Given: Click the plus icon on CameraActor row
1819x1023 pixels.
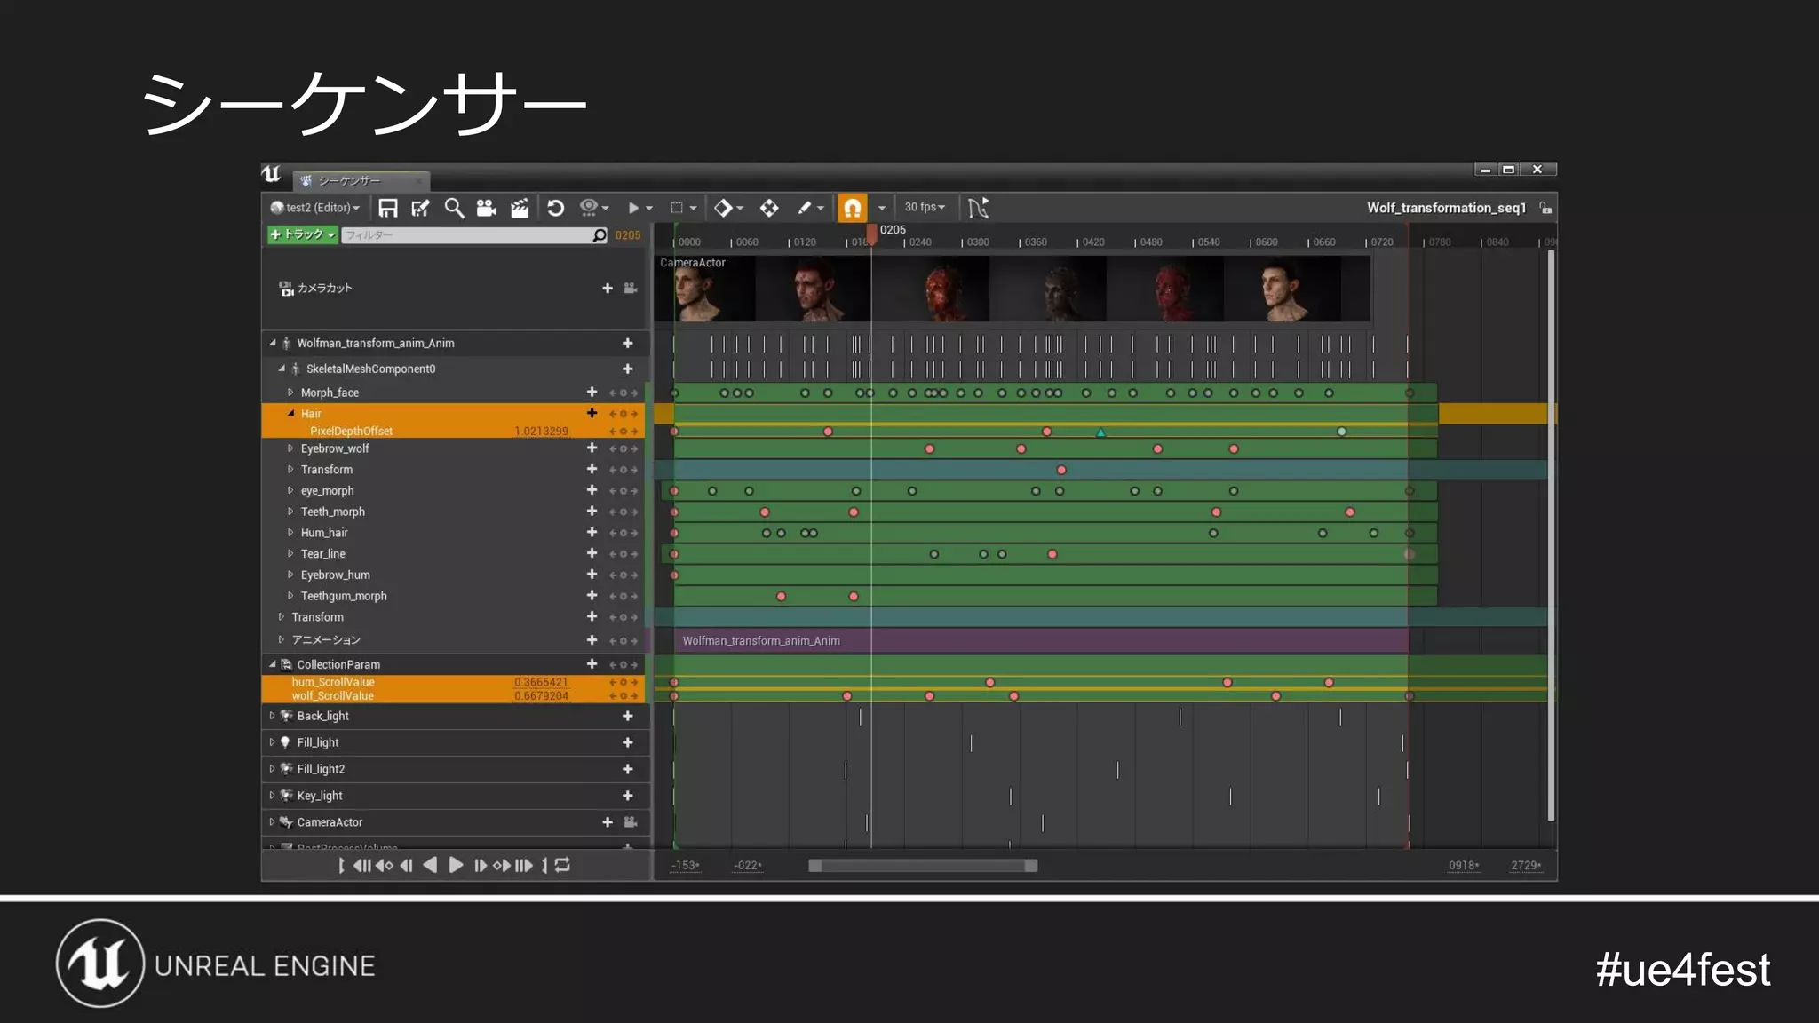Looking at the screenshot, I should [608, 822].
